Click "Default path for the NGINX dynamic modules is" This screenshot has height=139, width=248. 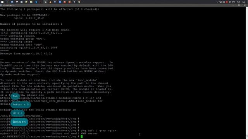coord(38,110)
